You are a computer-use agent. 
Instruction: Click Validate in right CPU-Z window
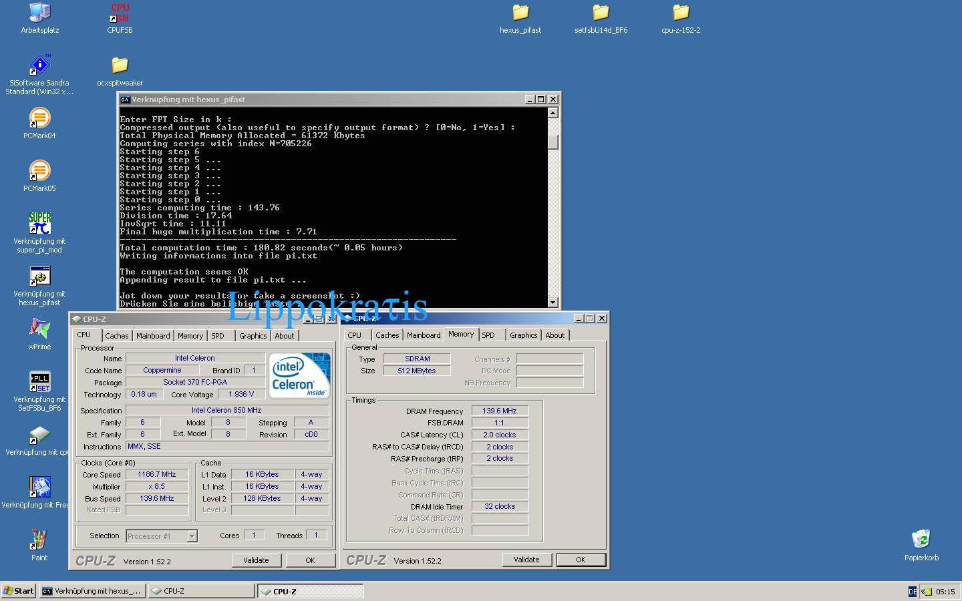coord(526,560)
